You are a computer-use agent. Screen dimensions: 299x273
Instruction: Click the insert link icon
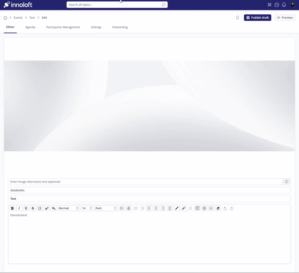pyautogui.click(x=184, y=208)
